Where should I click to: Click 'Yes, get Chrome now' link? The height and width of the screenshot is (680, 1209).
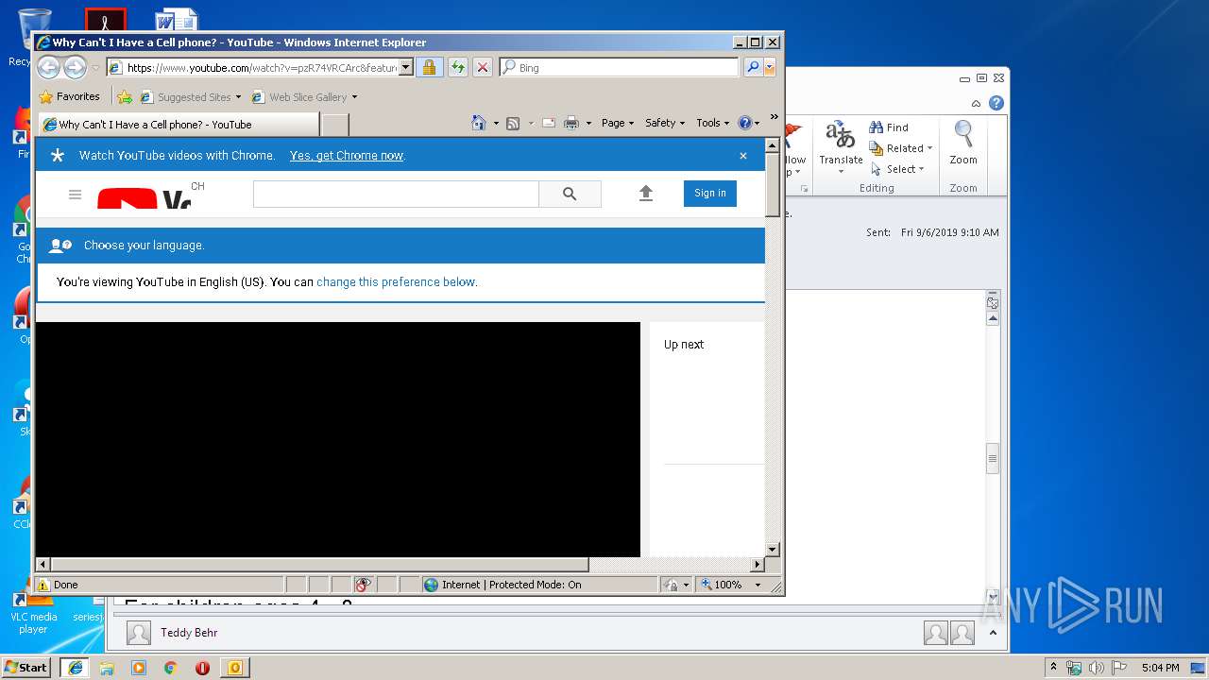[347, 156]
